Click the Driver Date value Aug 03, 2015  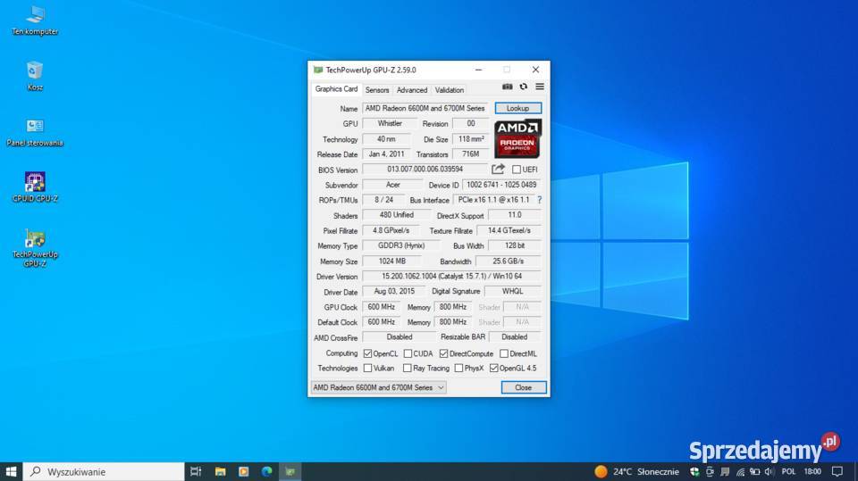[x=394, y=291]
